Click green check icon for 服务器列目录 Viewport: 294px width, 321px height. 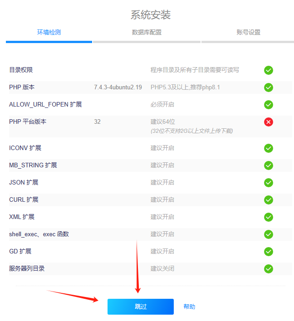point(269,269)
